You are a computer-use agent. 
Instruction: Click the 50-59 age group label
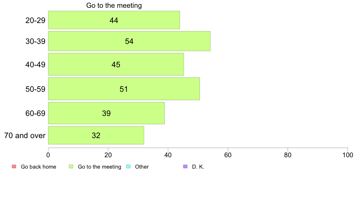[x=35, y=89]
